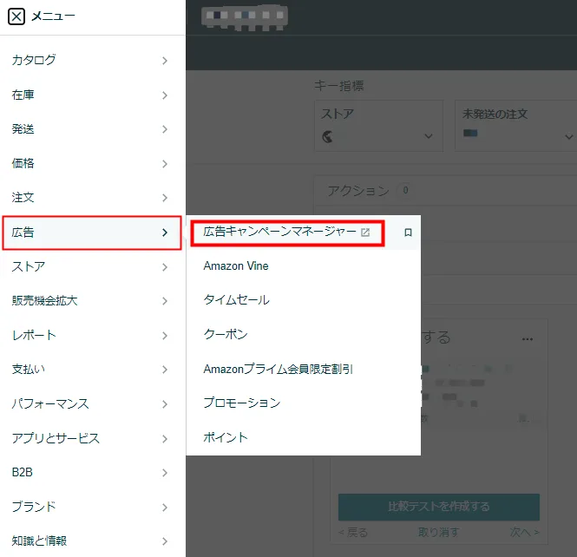This screenshot has height=557, width=577.
Task: Expand the 価格 chevron arrow
Action: point(165,164)
